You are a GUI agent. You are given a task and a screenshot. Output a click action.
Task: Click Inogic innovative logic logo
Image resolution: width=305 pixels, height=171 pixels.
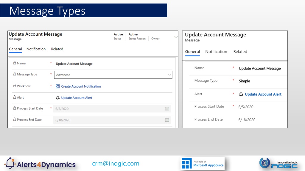point(278,163)
